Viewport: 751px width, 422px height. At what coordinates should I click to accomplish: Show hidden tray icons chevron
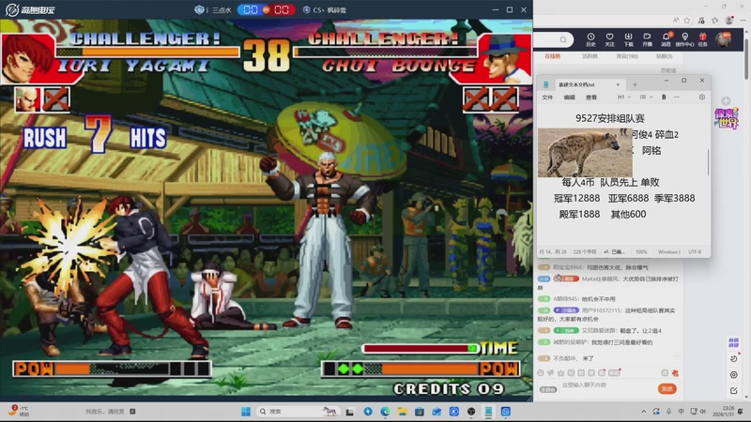[644, 412]
